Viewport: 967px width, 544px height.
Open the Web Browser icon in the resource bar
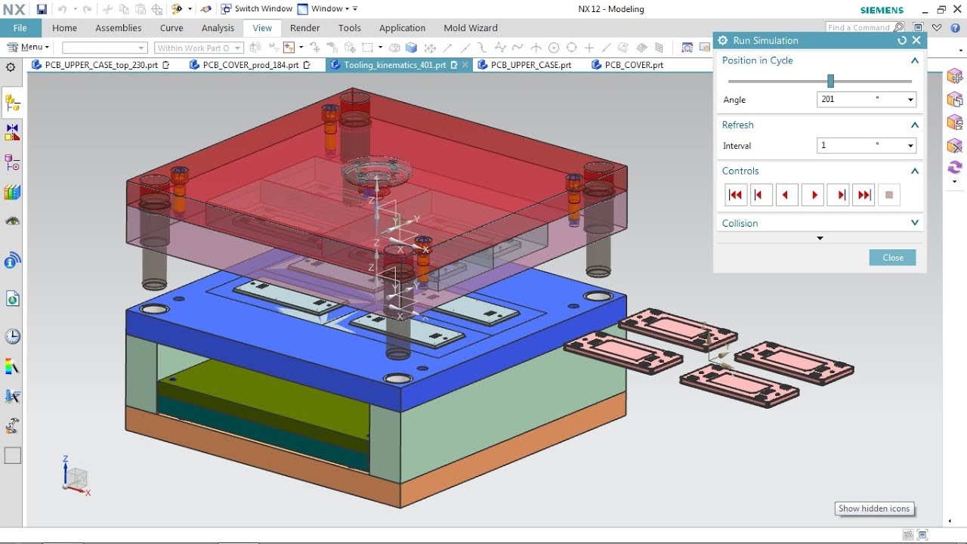pos(12,298)
